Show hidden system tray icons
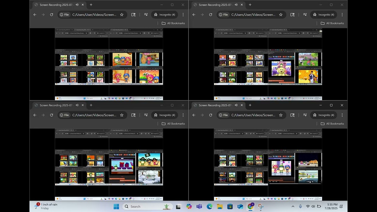This screenshot has width=377, height=212. pyautogui.click(x=293, y=206)
